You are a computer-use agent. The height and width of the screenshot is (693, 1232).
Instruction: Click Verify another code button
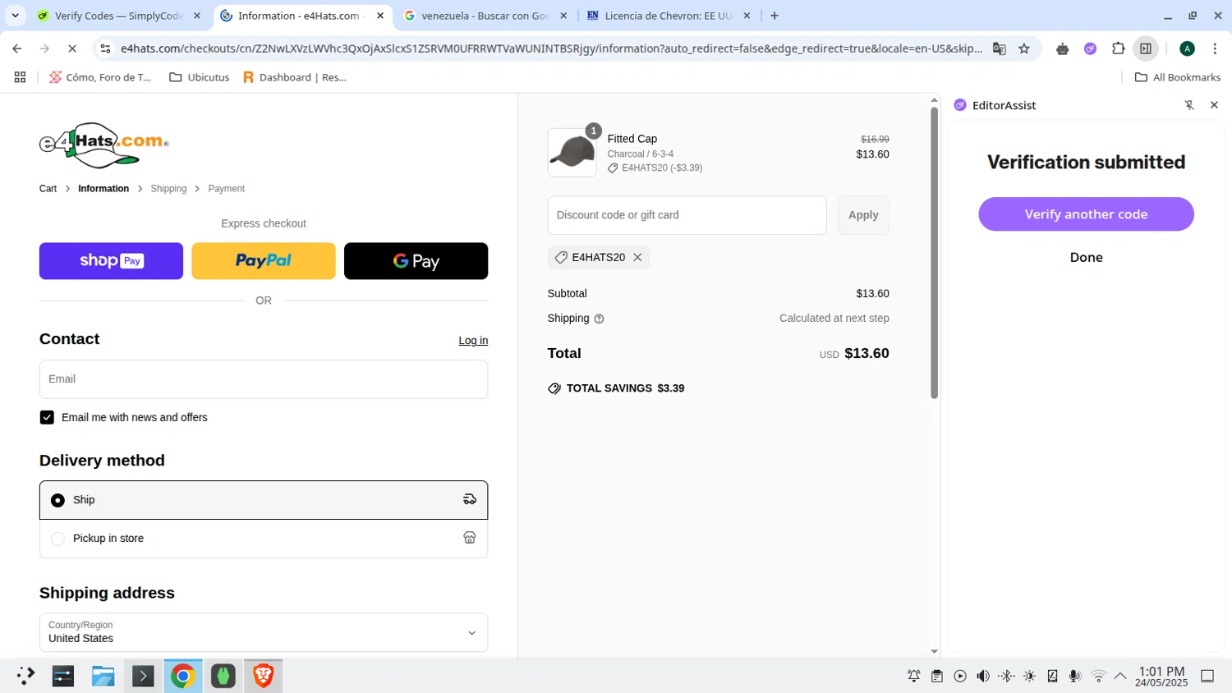[x=1086, y=214]
